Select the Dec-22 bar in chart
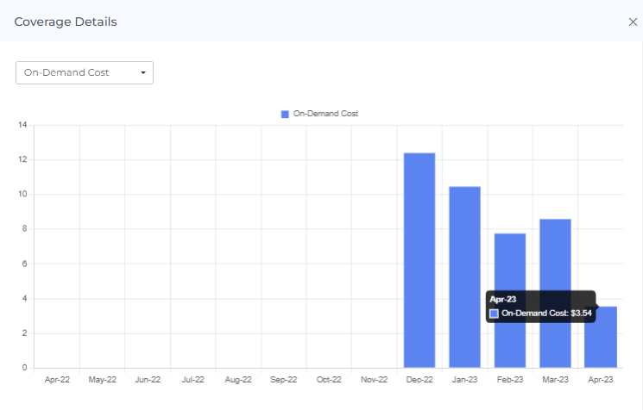643x410 pixels. point(419,260)
